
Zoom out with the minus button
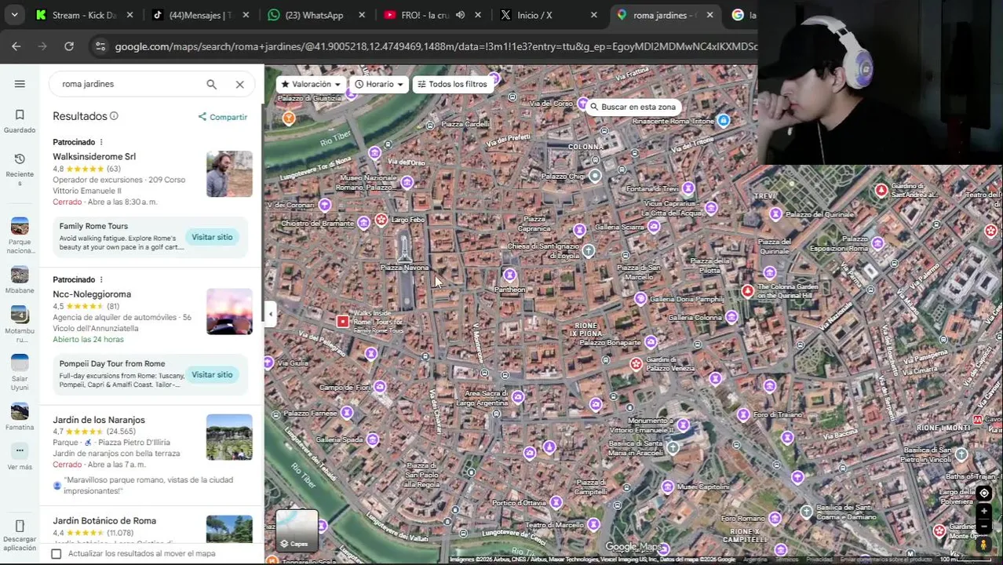[x=984, y=526]
